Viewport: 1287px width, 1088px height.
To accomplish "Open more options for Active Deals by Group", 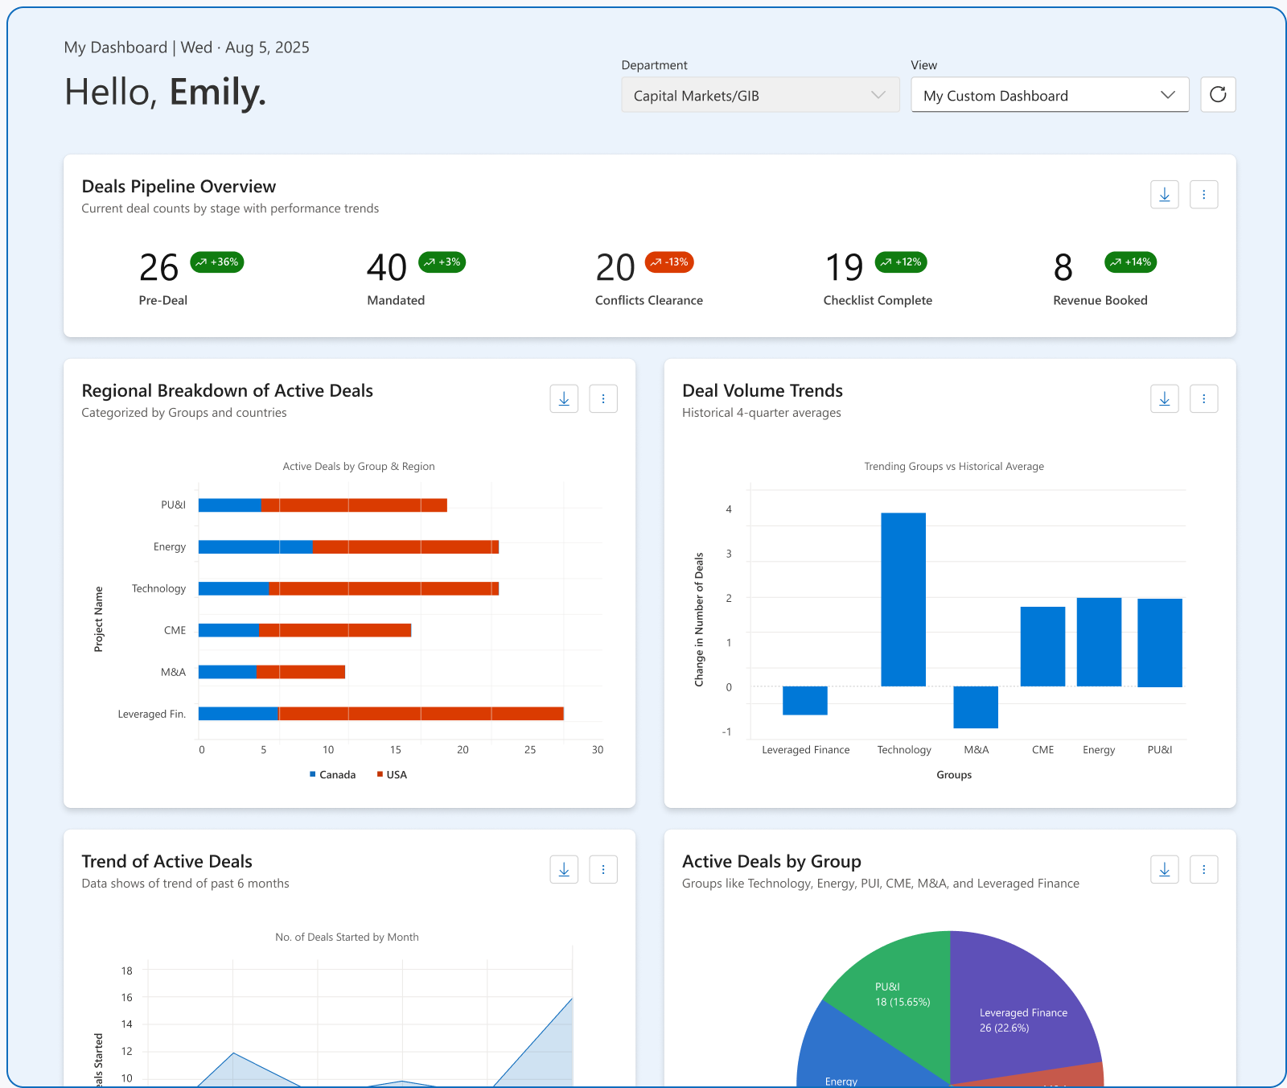I will click(1203, 870).
